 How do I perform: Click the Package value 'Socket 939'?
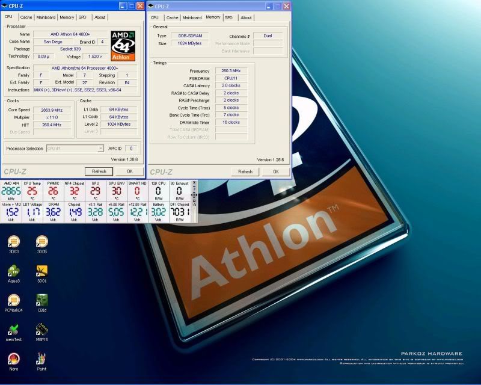point(70,49)
